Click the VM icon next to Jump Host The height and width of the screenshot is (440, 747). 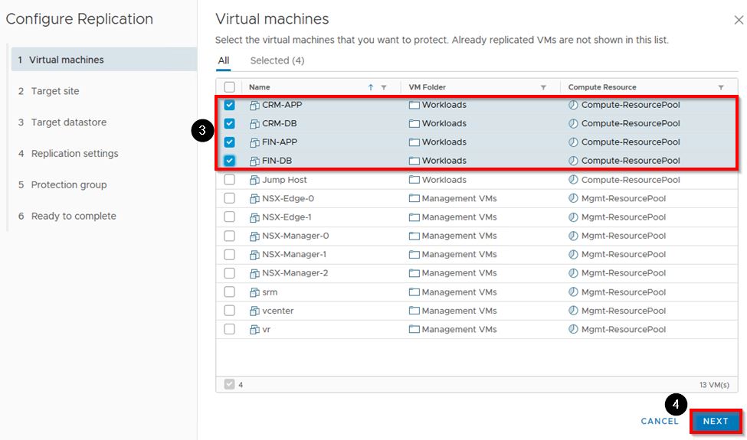255,180
